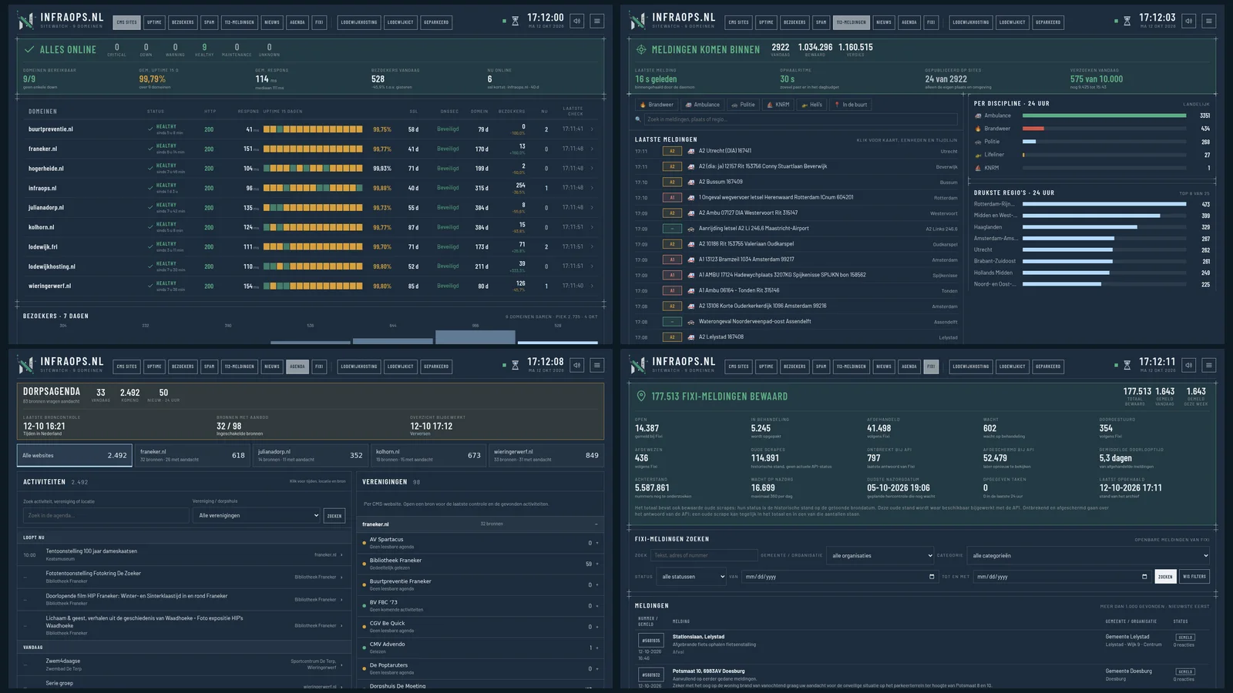This screenshot has width=1233, height=693.
Task: Click the infraops.nl uptime bar
Action: point(313,188)
